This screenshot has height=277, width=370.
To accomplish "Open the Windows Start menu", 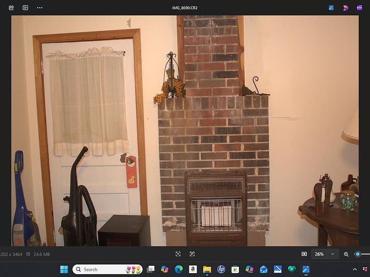I will [64, 269].
